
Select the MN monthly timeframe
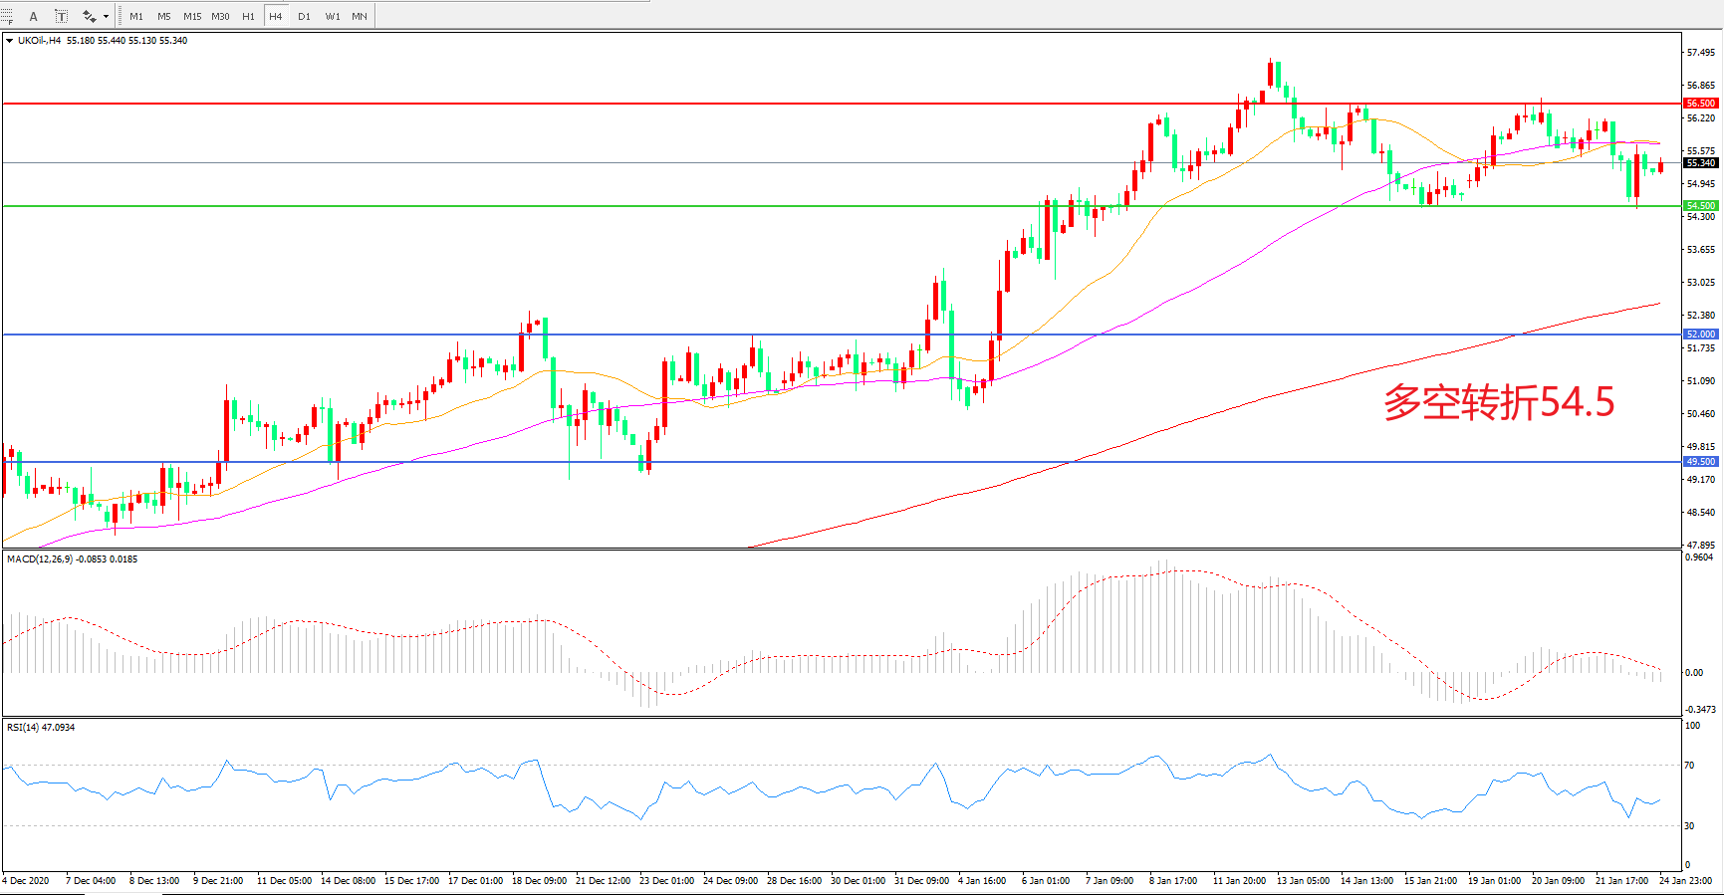point(360,16)
